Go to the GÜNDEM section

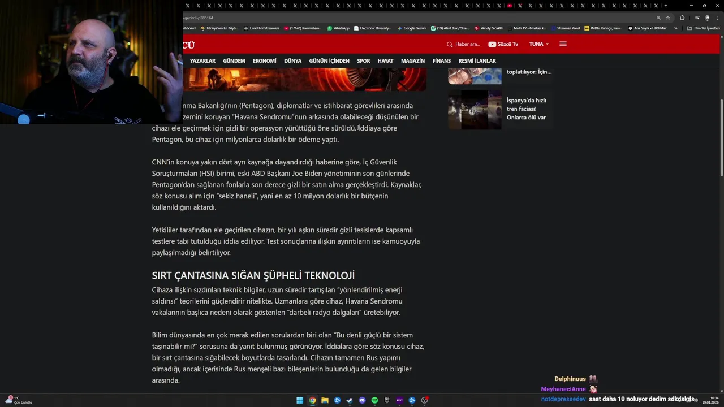pyautogui.click(x=234, y=61)
